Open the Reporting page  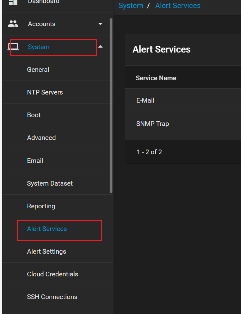coord(41,206)
